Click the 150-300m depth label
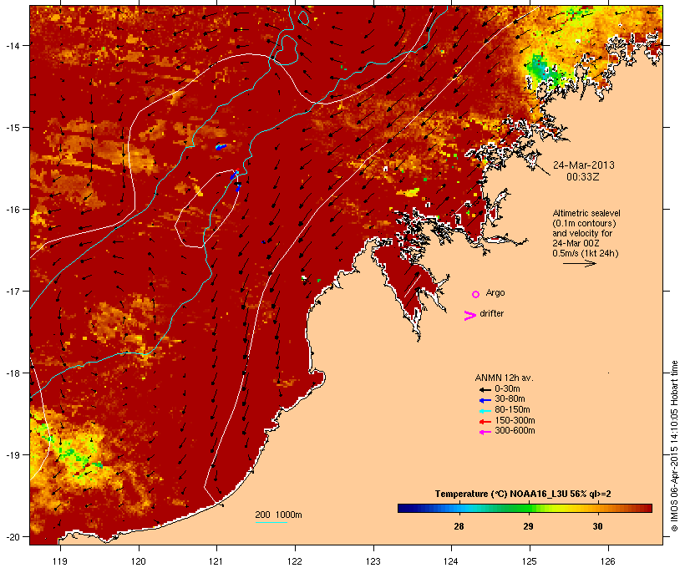685x568 pixels. tap(515, 420)
